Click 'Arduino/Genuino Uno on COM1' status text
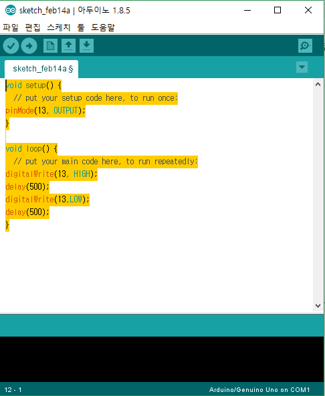Viewport: 325px width, 396px height. pos(259,390)
